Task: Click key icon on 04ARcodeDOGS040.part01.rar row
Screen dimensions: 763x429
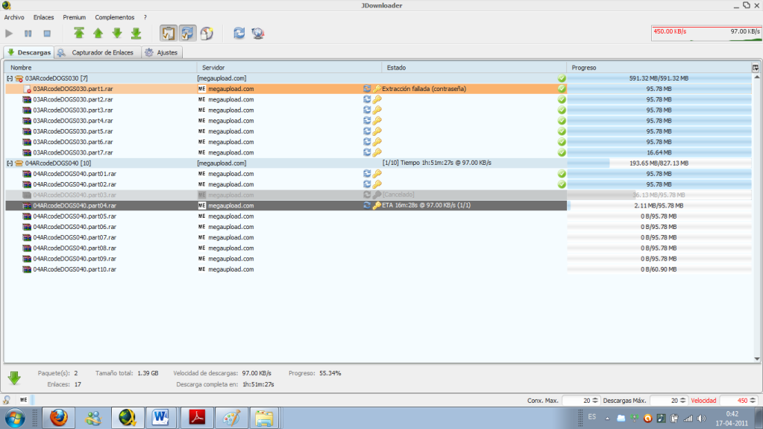Action: (x=377, y=173)
